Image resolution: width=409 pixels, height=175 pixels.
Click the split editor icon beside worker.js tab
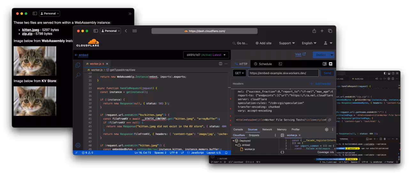pyautogui.click(x=220, y=64)
